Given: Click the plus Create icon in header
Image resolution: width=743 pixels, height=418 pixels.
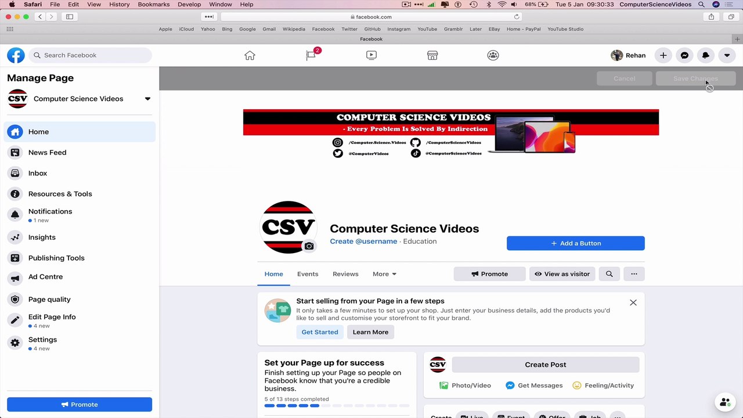Looking at the screenshot, I should point(663,55).
